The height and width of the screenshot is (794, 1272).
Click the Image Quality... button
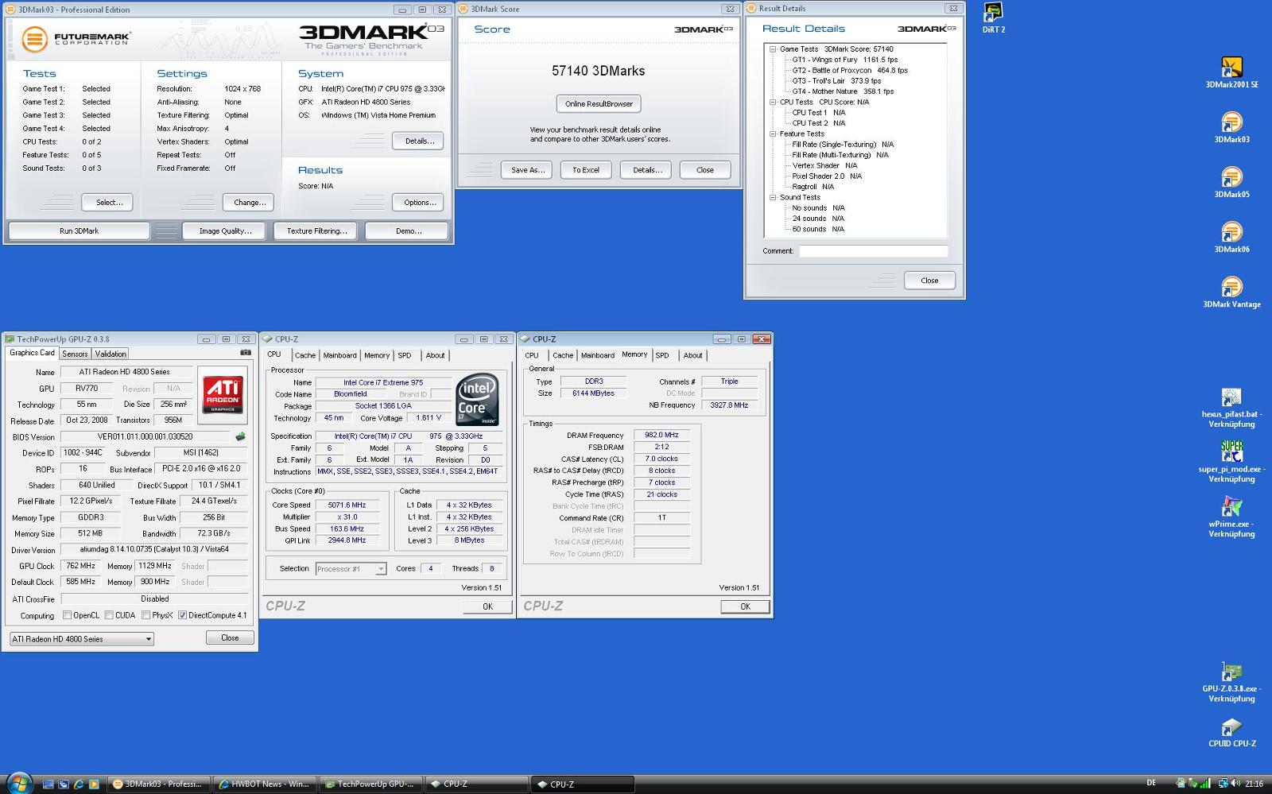(x=225, y=231)
